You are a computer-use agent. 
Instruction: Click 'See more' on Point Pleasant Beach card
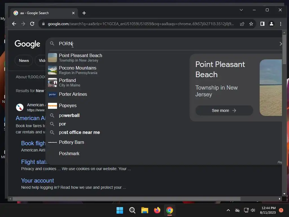coord(224,110)
